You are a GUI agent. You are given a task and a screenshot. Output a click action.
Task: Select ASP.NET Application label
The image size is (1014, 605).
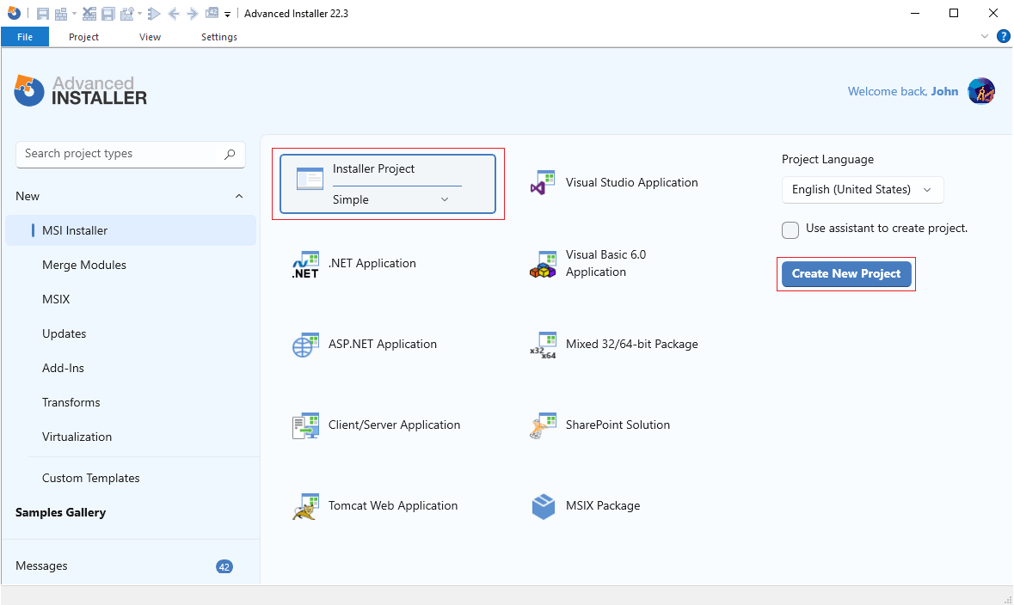pos(382,344)
